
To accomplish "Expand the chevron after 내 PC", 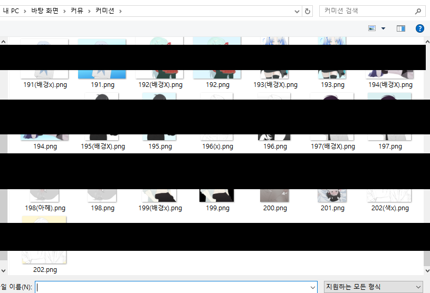I will (25, 11).
